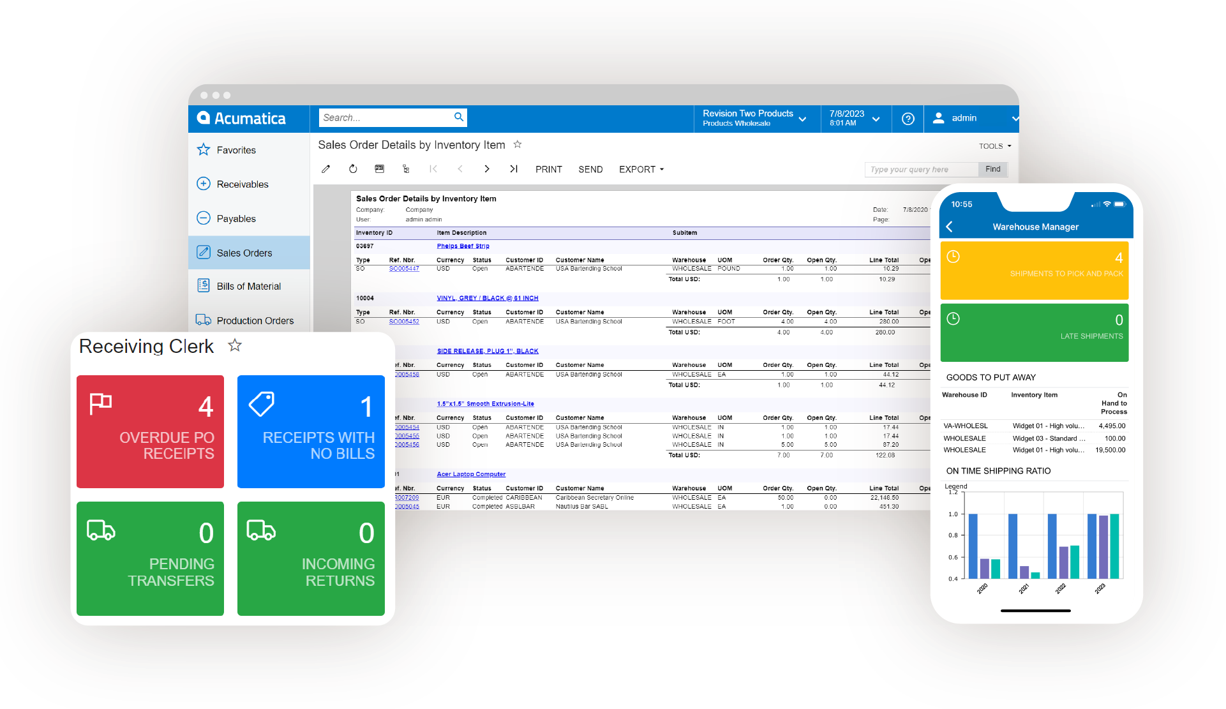
Task: Select the Production Orders menu item
Action: pos(255,320)
